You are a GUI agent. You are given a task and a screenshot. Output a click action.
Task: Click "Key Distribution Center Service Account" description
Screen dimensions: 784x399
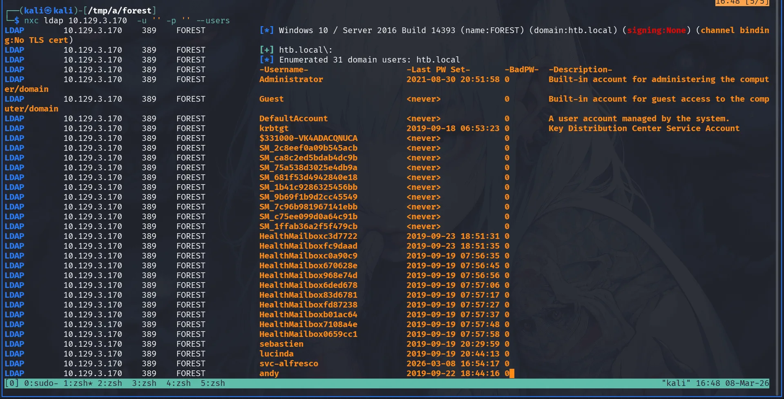coord(644,128)
